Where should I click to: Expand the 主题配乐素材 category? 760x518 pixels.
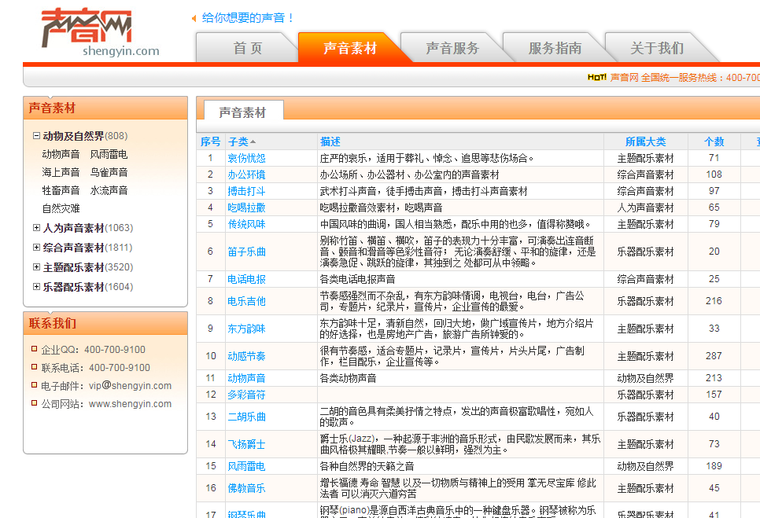(36, 267)
